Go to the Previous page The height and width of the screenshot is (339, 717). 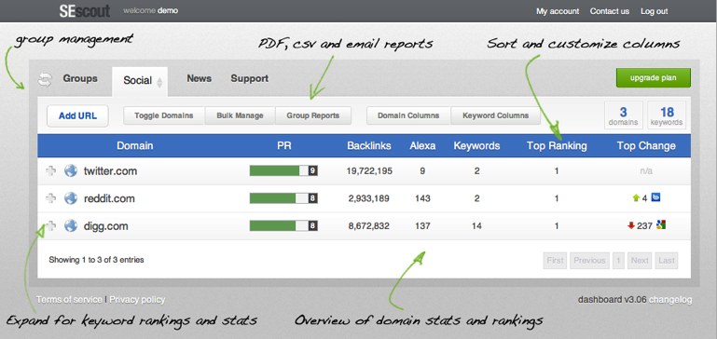(x=589, y=261)
